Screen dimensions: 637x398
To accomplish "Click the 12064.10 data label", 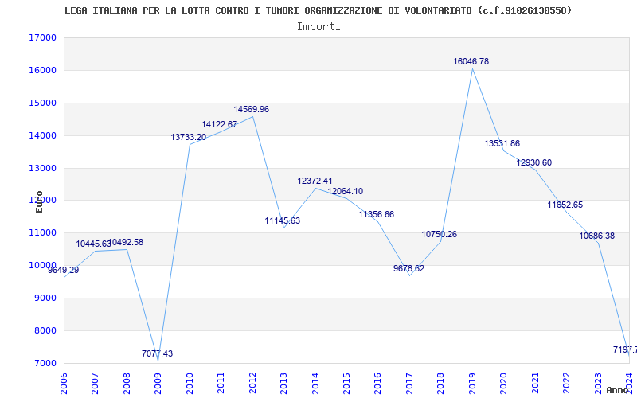I will pyautogui.click(x=346, y=192).
